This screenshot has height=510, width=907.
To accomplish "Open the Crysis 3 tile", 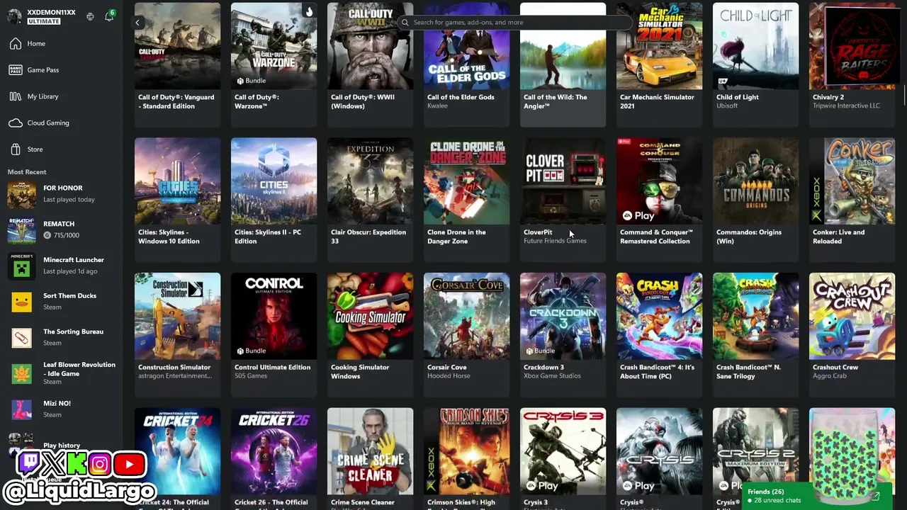I will coord(563,459).
